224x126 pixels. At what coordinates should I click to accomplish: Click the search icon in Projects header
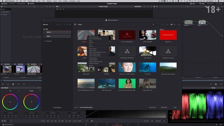pos(179,24)
